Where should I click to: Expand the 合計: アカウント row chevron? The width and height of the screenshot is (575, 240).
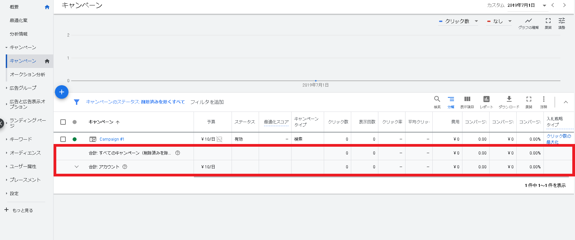coord(77,167)
